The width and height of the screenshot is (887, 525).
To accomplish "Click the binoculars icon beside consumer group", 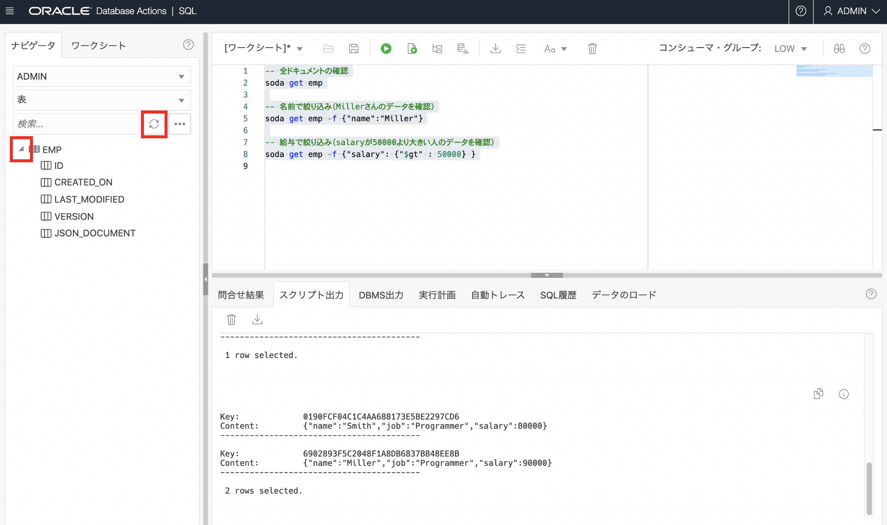I will click(839, 48).
